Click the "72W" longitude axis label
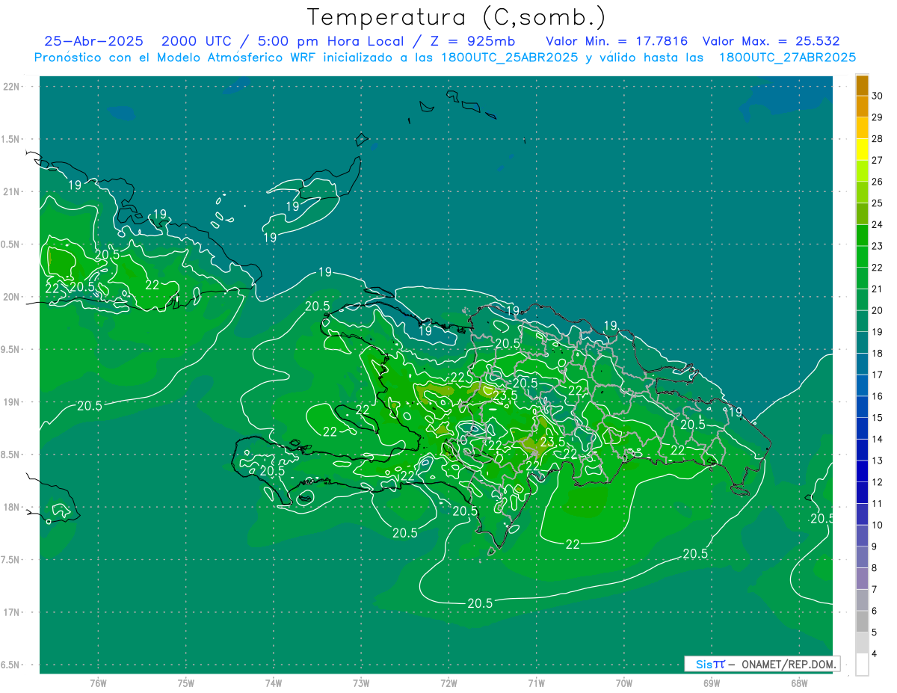Image resolution: width=897 pixels, height=693 pixels. (449, 683)
